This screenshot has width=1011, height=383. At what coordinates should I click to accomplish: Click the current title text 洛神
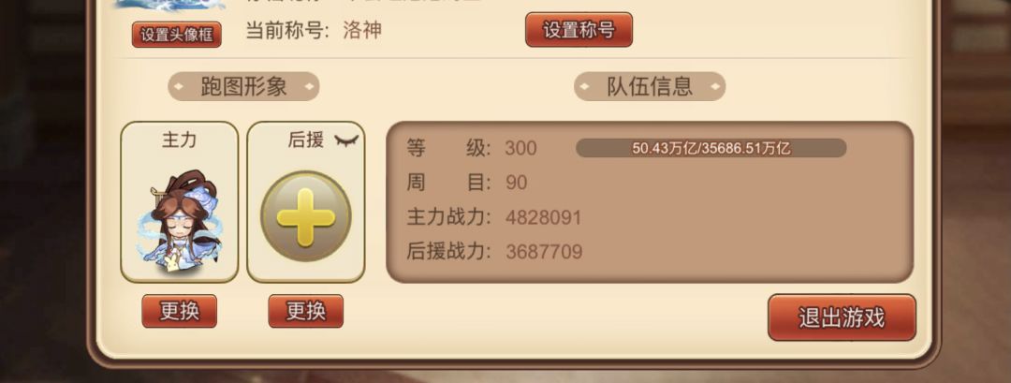pyautogui.click(x=362, y=30)
